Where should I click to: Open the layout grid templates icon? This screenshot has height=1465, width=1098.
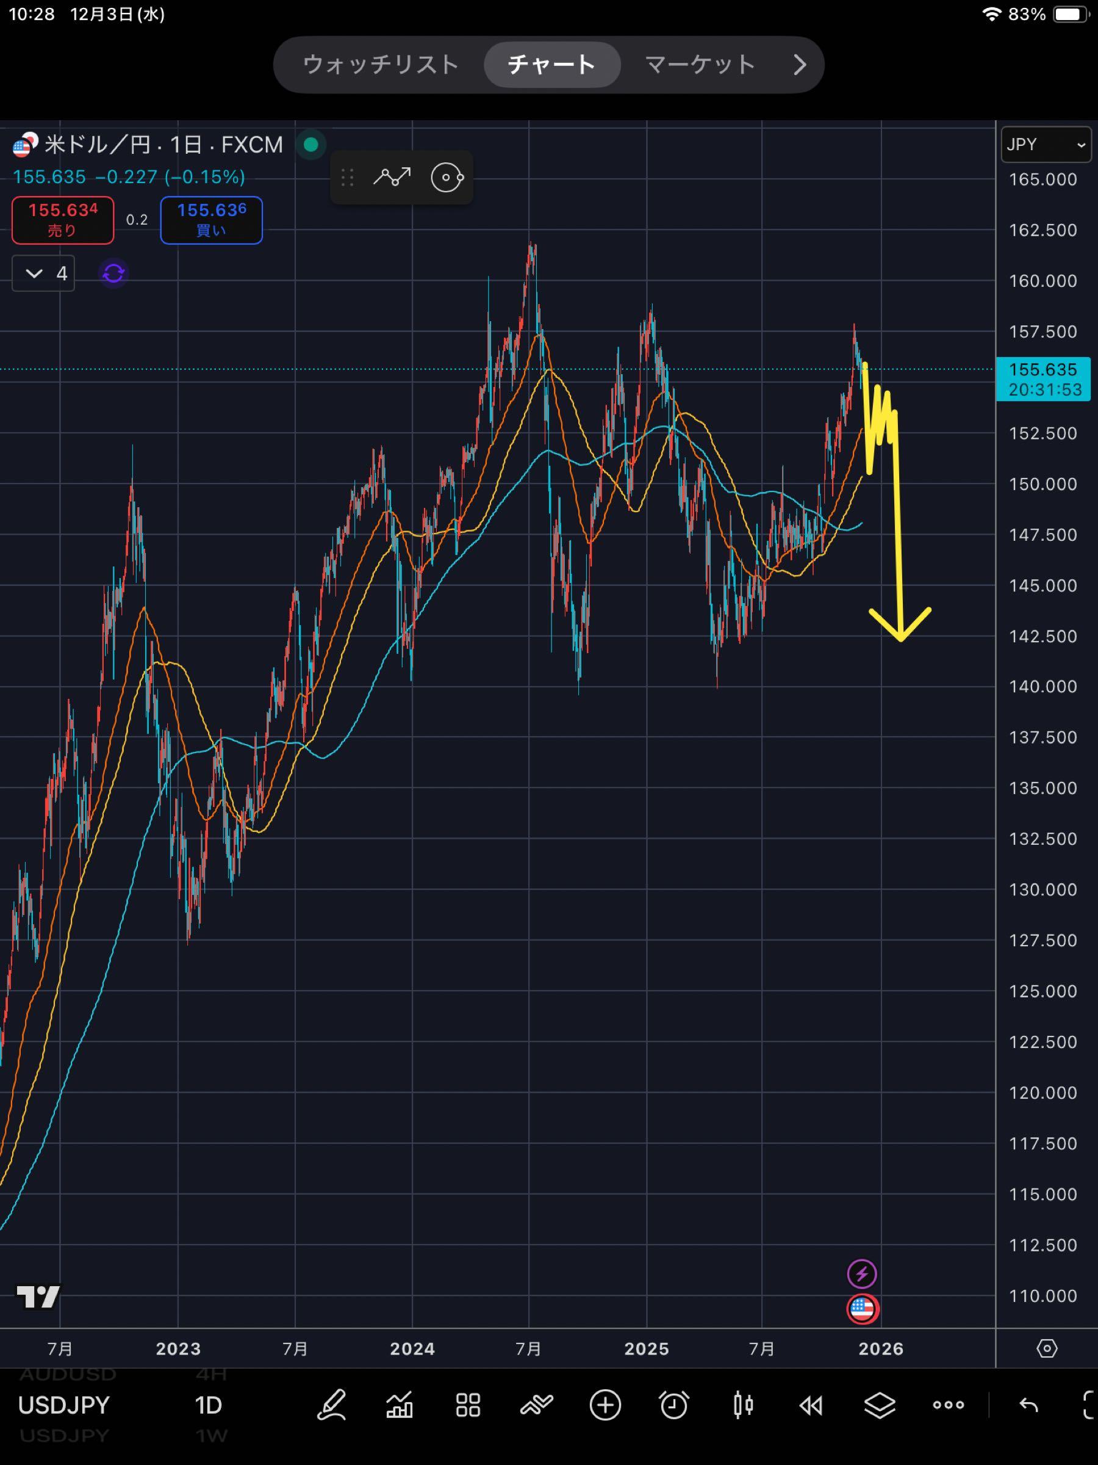point(468,1405)
